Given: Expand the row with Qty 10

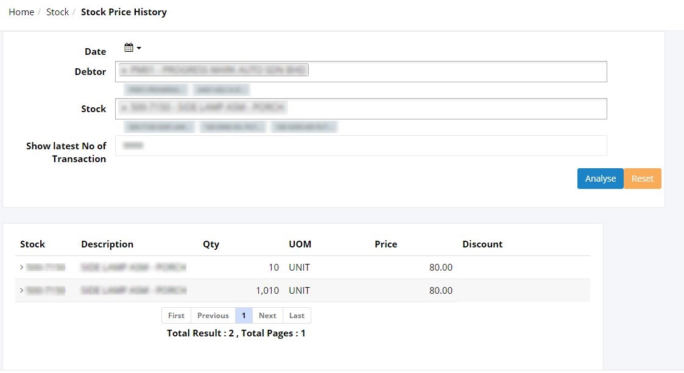Looking at the screenshot, I should [21, 267].
